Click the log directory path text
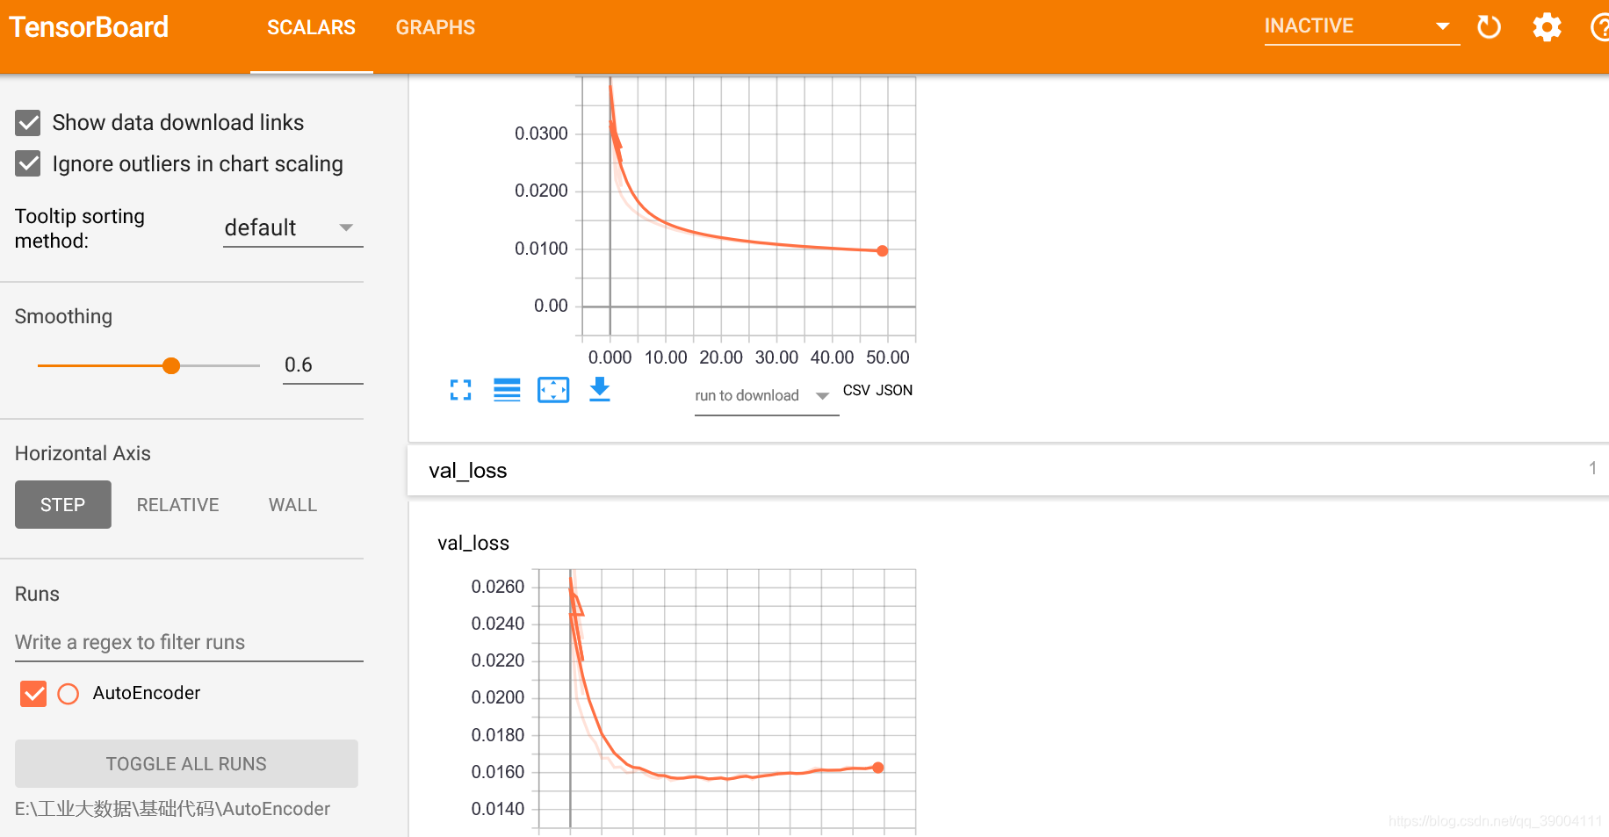The height and width of the screenshot is (837, 1609). pyautogui.click(x=173, y=810)
